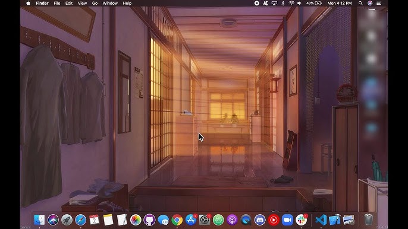The height and width of the screenshot is (229, 408).
Task: Open Visual Studio Code in Dock
Action: pyautogui.click(x=321, y=220)
